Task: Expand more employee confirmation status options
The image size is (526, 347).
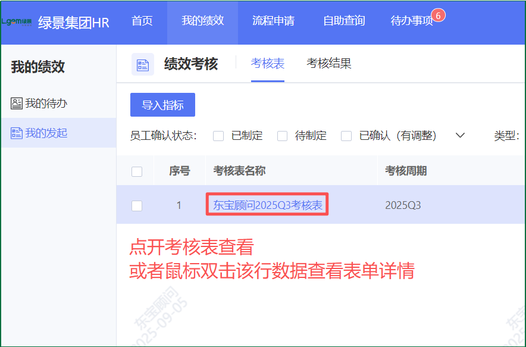Action: 459,135
